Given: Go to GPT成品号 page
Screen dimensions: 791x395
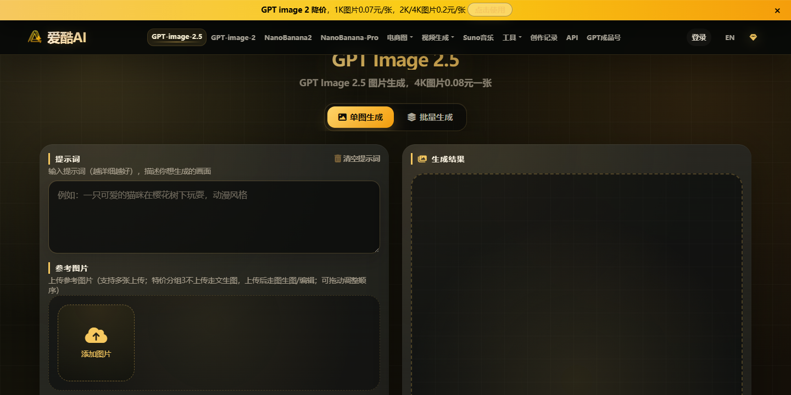Looking at the screenshot, I should pyautogui.click(x=604, y=37).
